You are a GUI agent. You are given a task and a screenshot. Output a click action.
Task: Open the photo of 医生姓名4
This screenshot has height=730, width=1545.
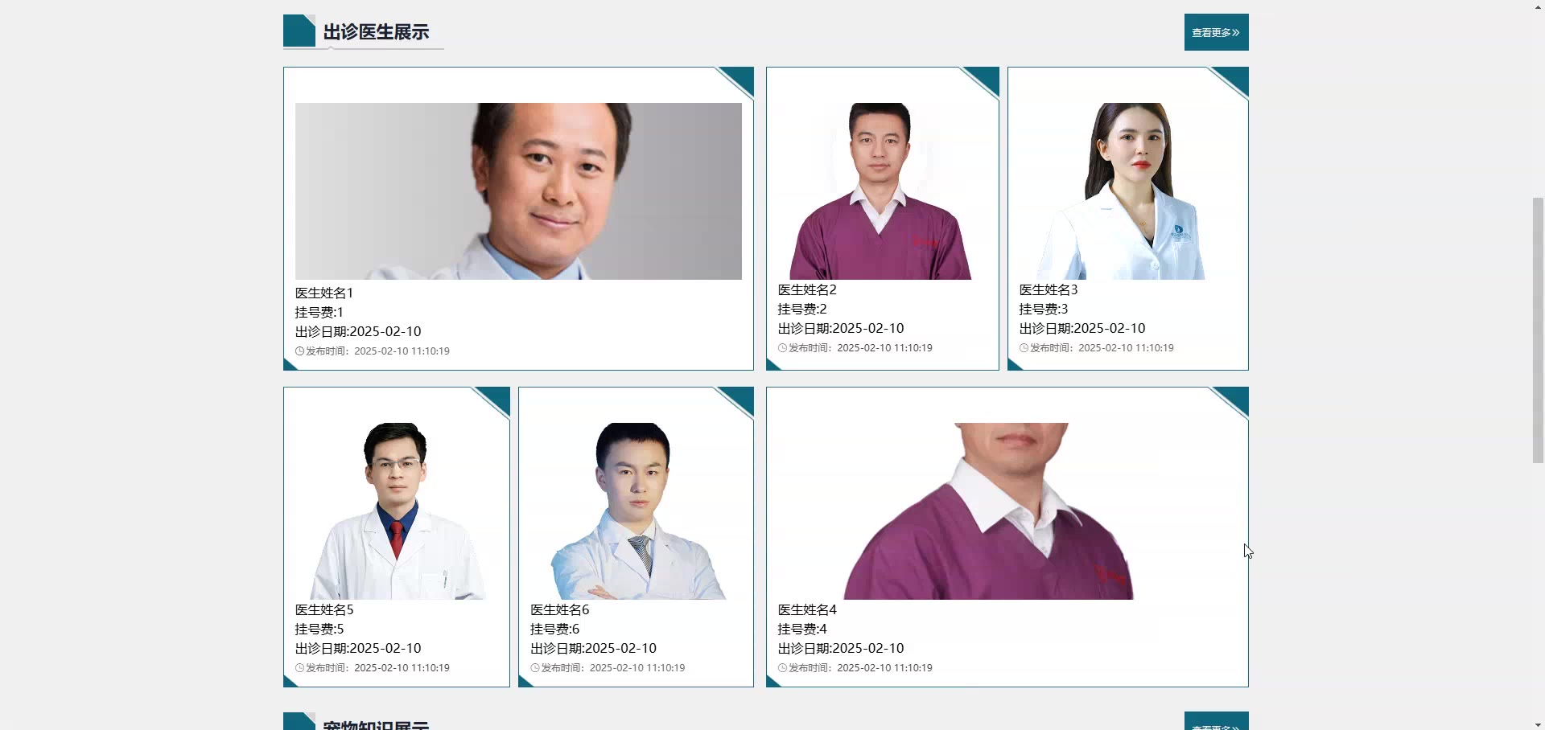point(1007,511)
